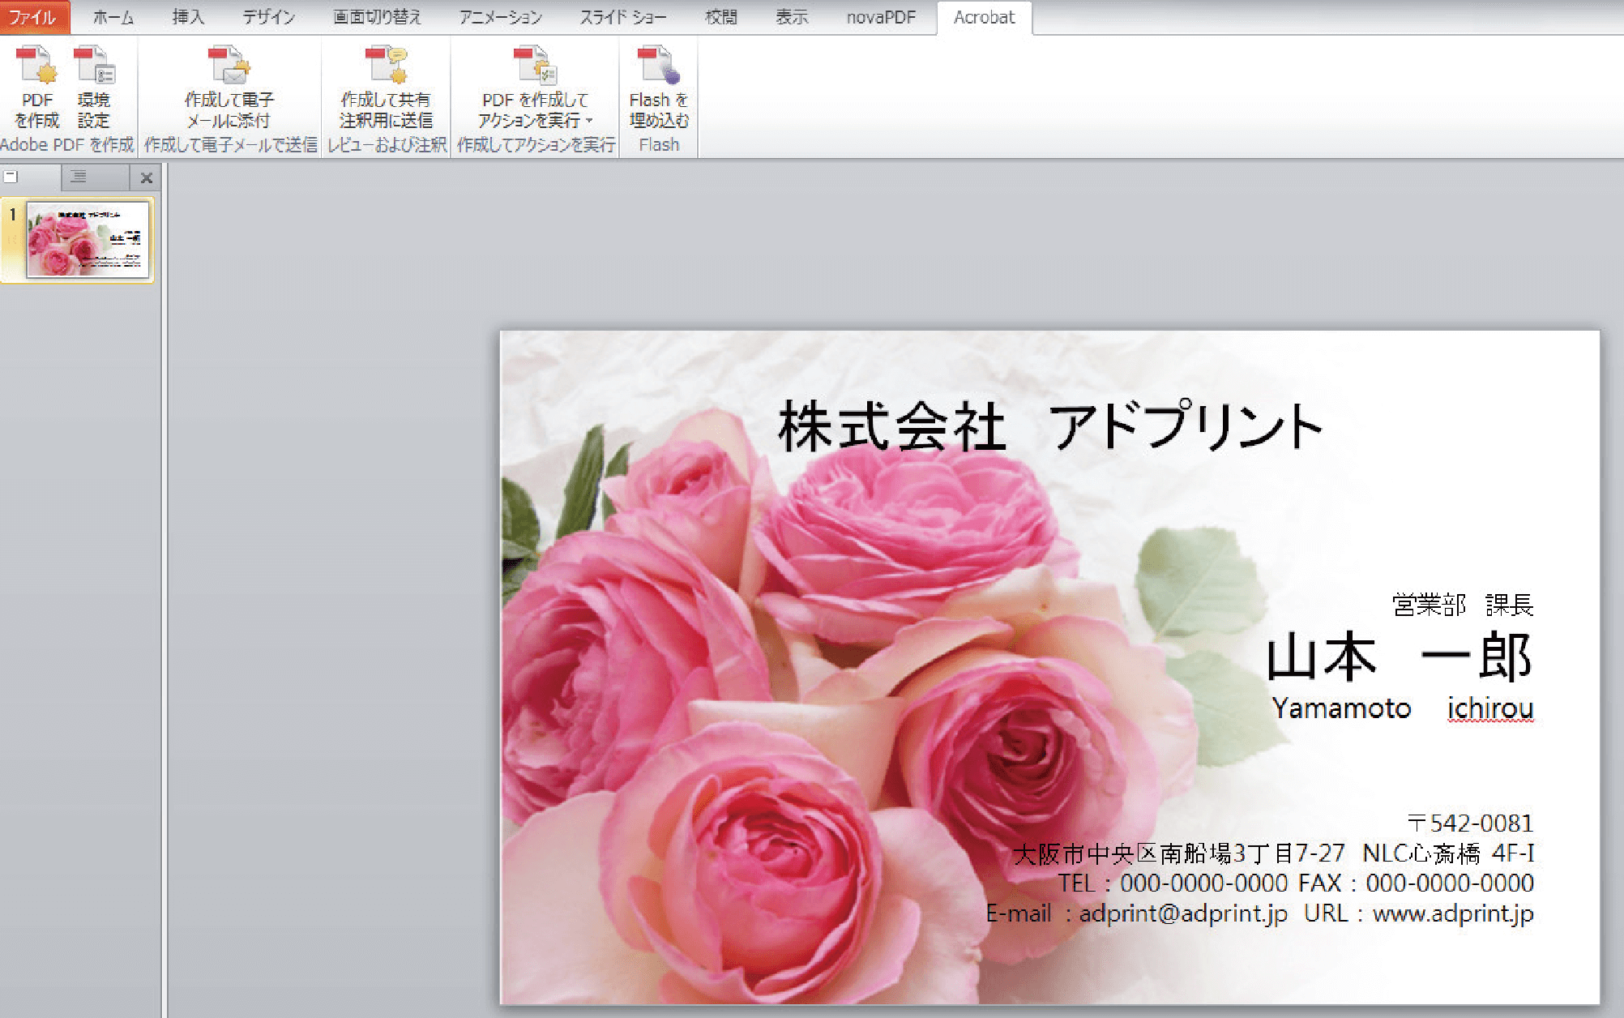The width and height of the screenshot is (1624, 1018).
Task: Click Create and Attach to Email icon
Action: (x=229, y=66)
